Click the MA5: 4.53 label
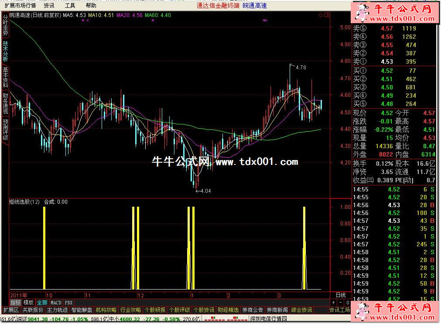441x324 pixels. pyautogui.click(x=74, y=15)
